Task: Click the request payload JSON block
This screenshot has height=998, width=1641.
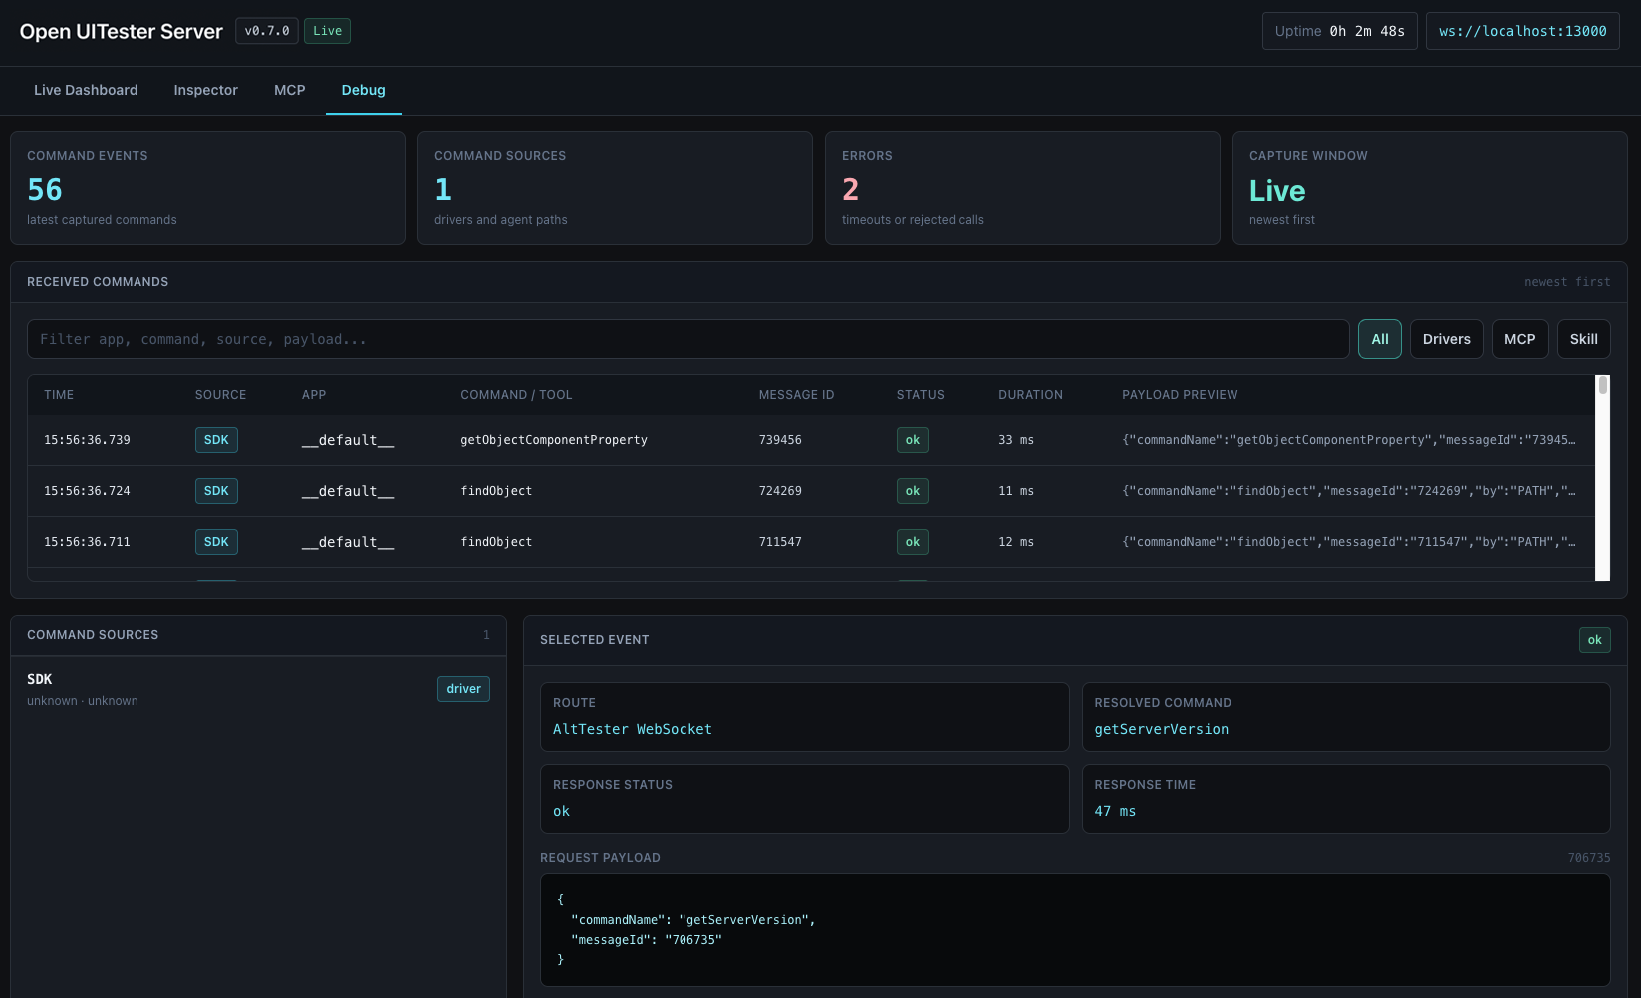Action: click(1075, 930)
